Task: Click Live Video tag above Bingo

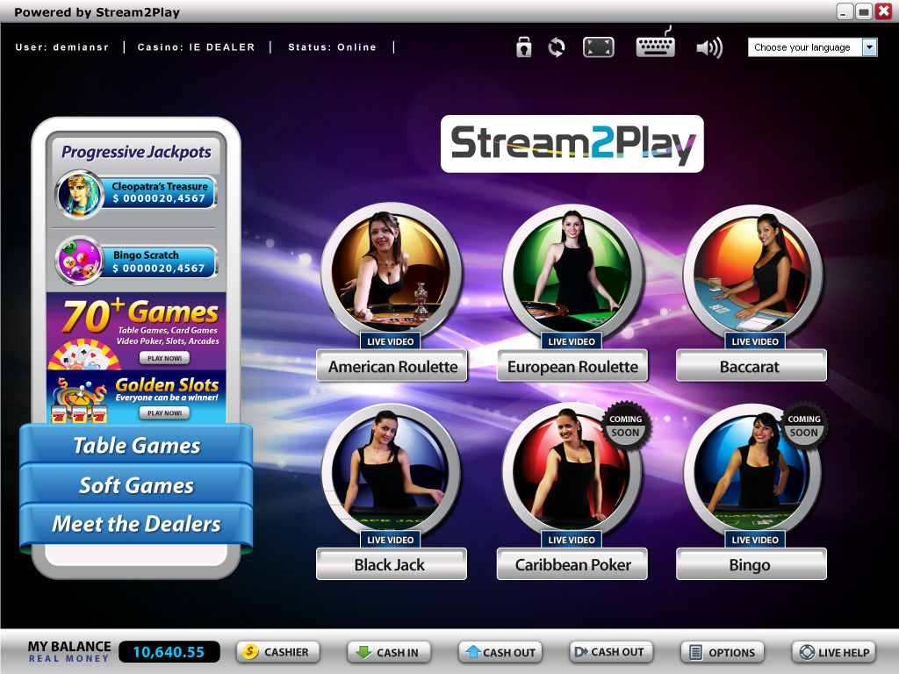Action: (x=755, y=540)
